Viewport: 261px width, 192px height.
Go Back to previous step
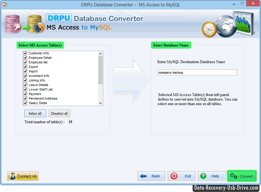click(x=151, y=176)
